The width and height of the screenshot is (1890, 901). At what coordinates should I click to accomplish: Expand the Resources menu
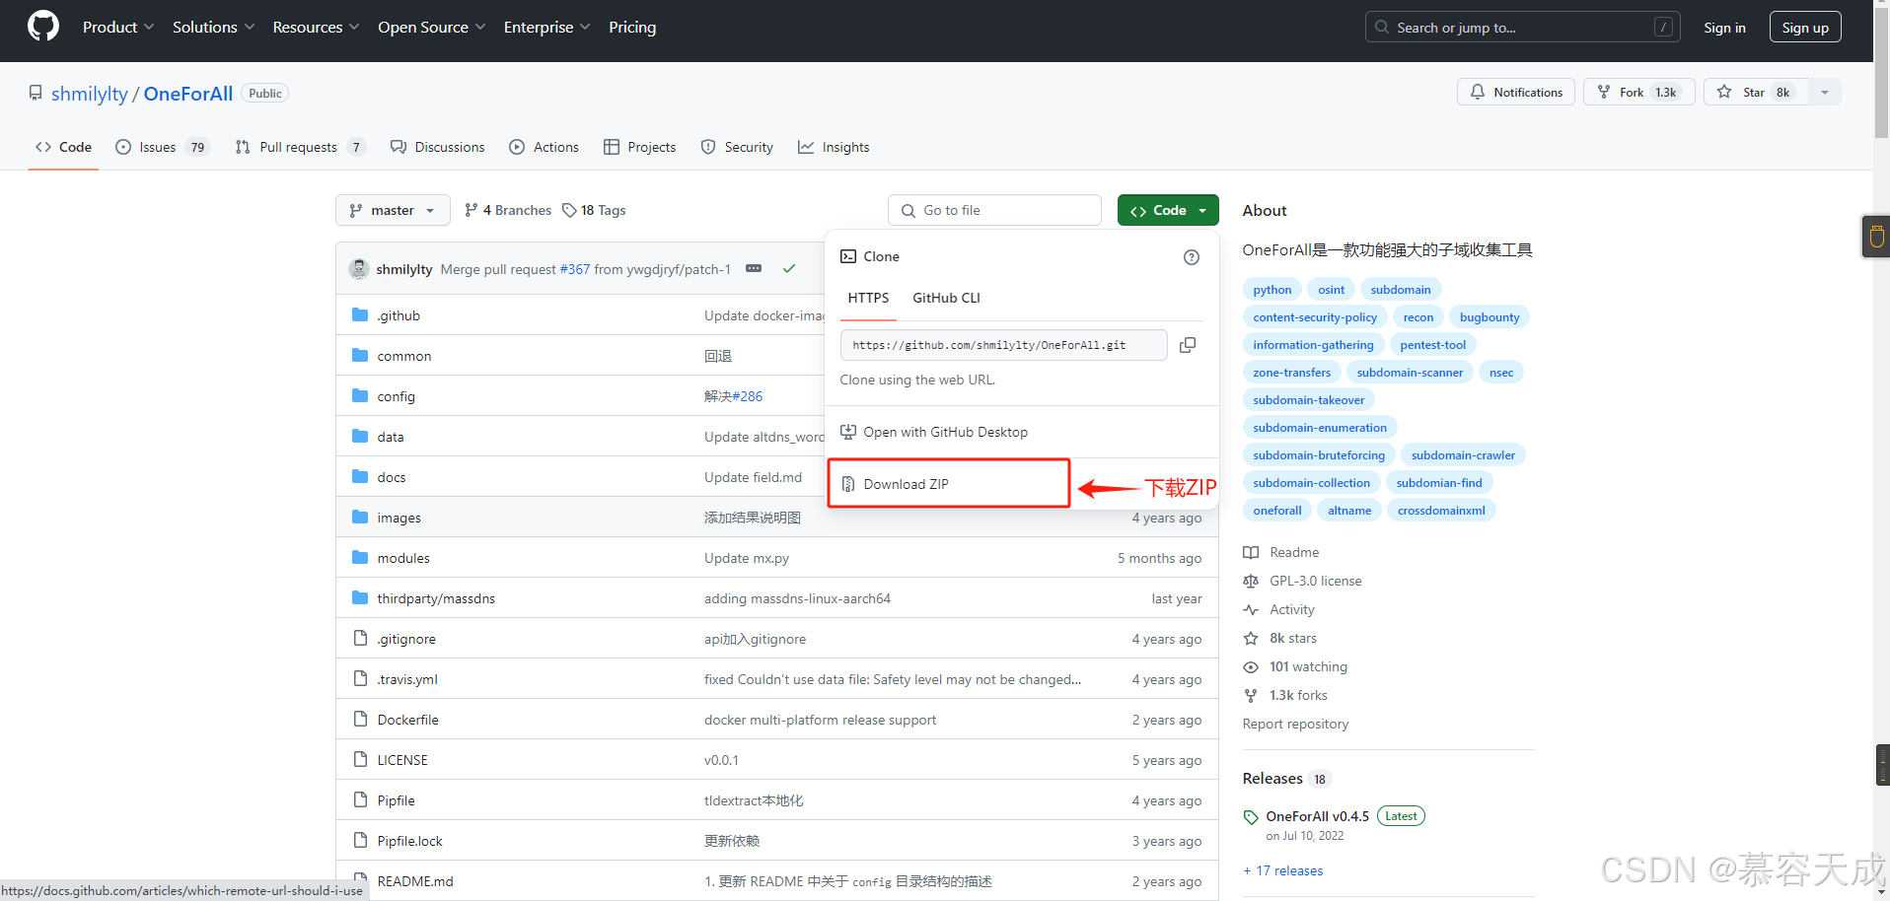[x=316, y=27]
